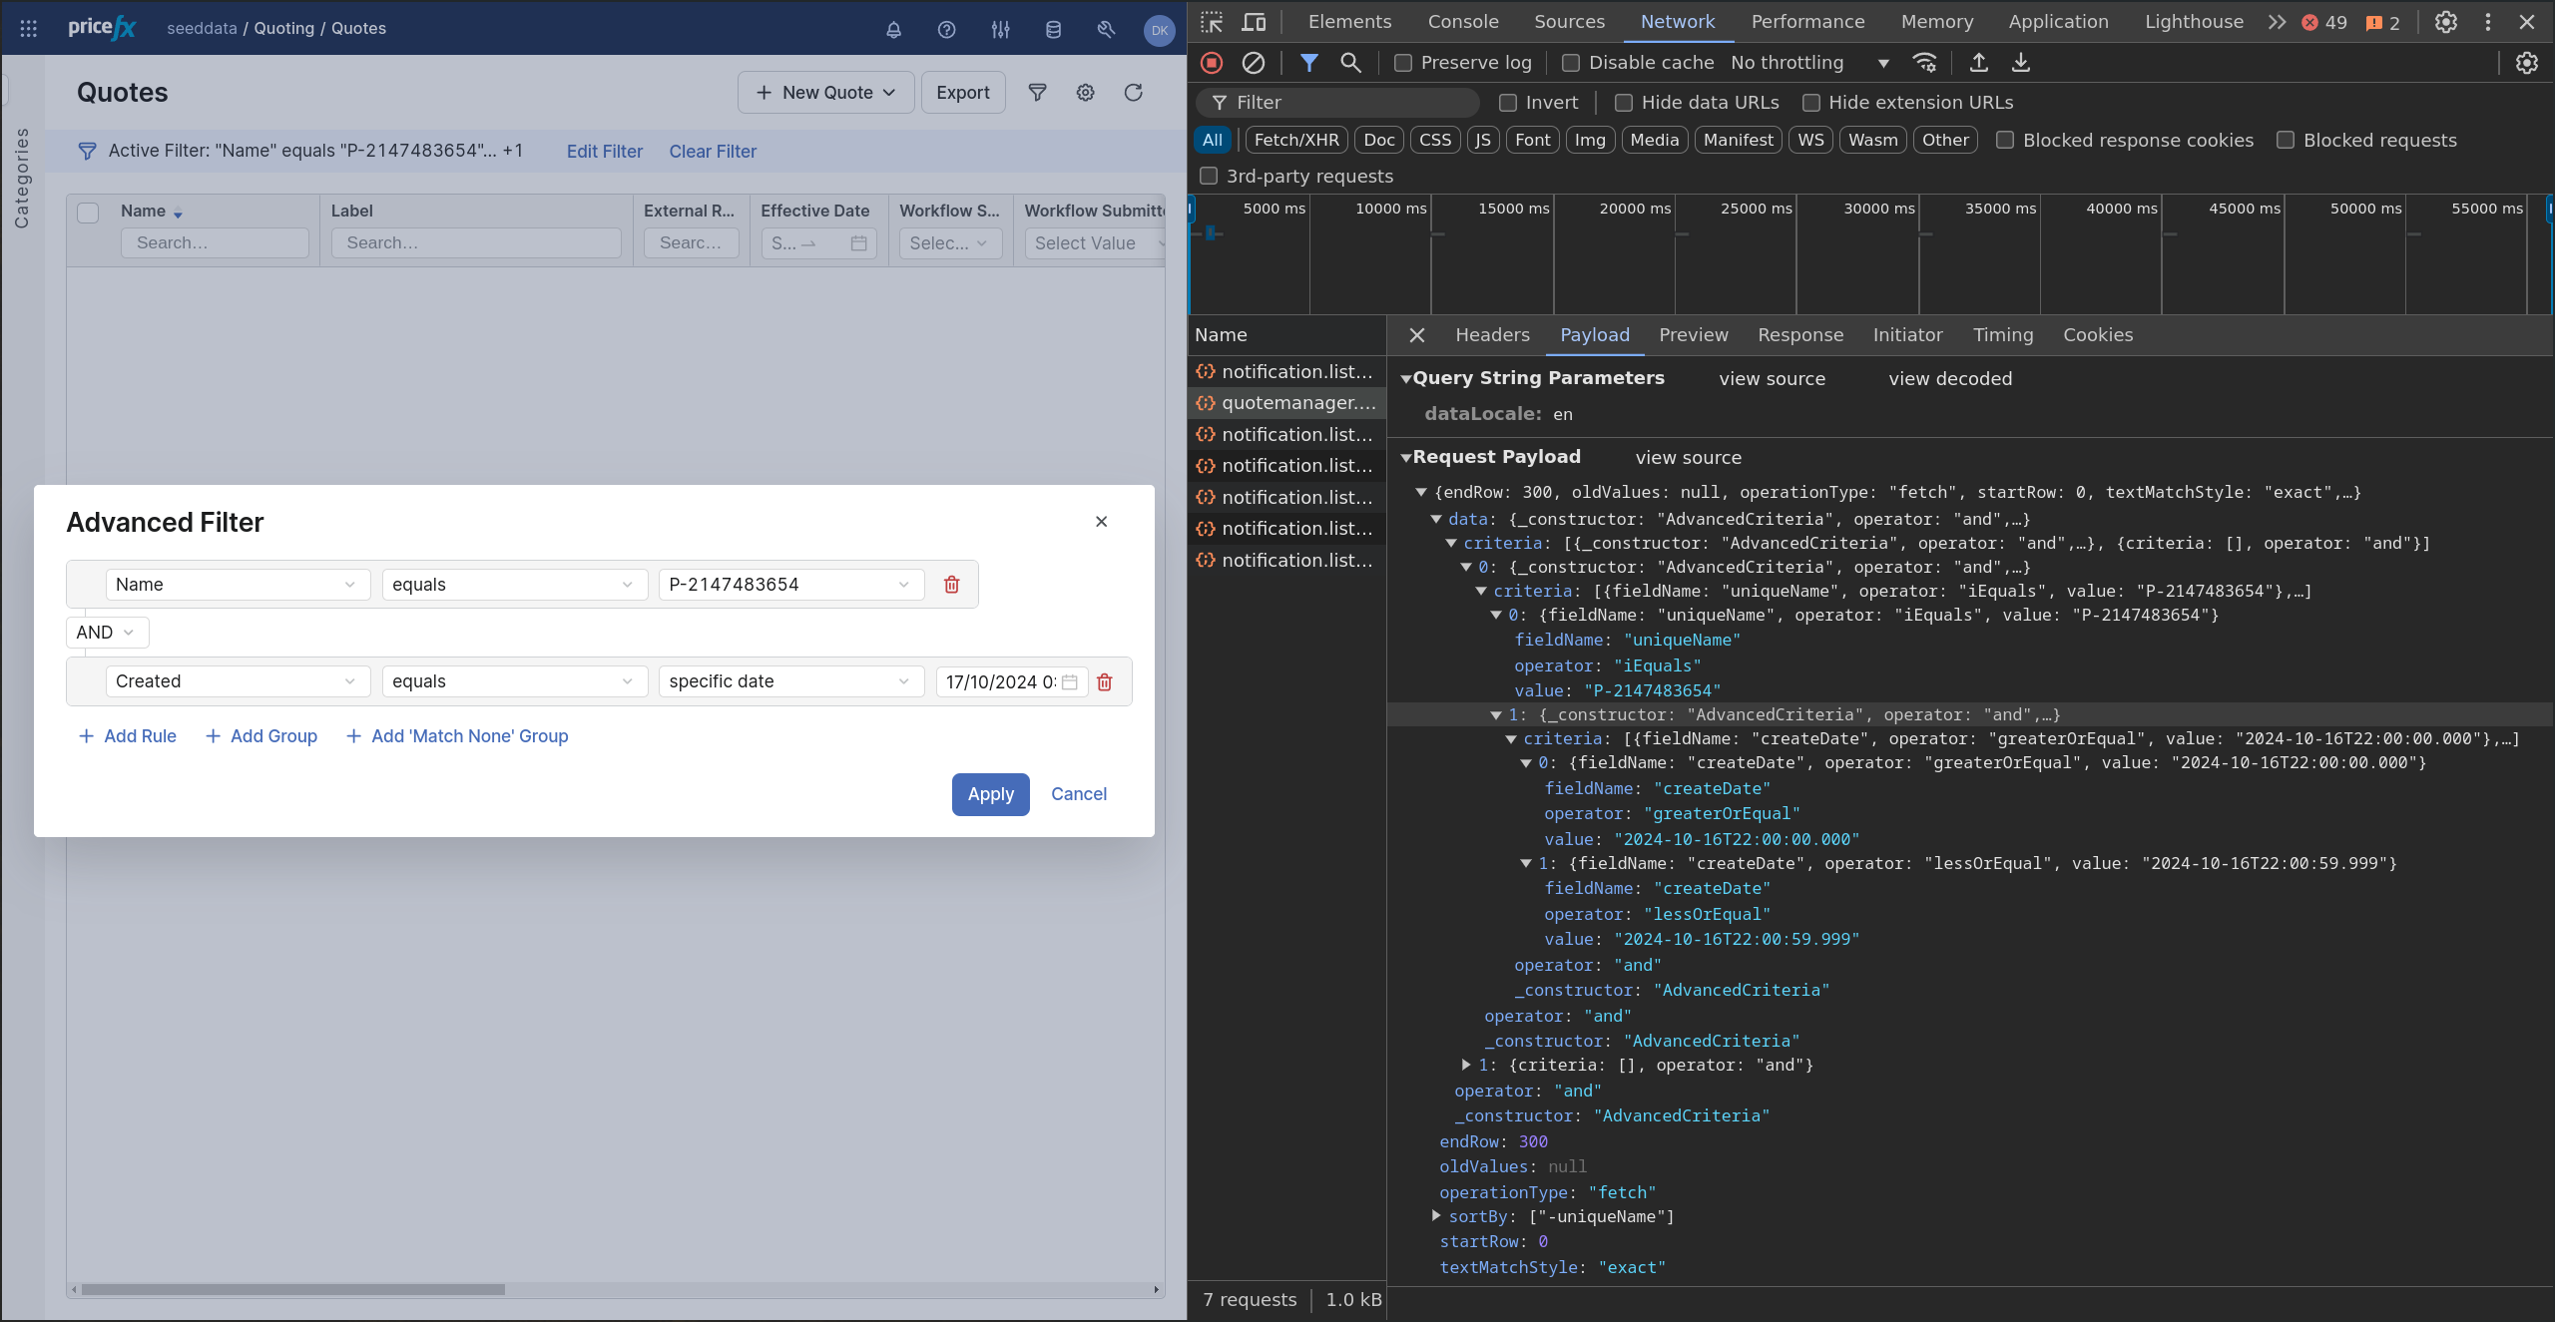Tick the Invert filter checkbox
2555x1322 pixels.
(1508, 103)
